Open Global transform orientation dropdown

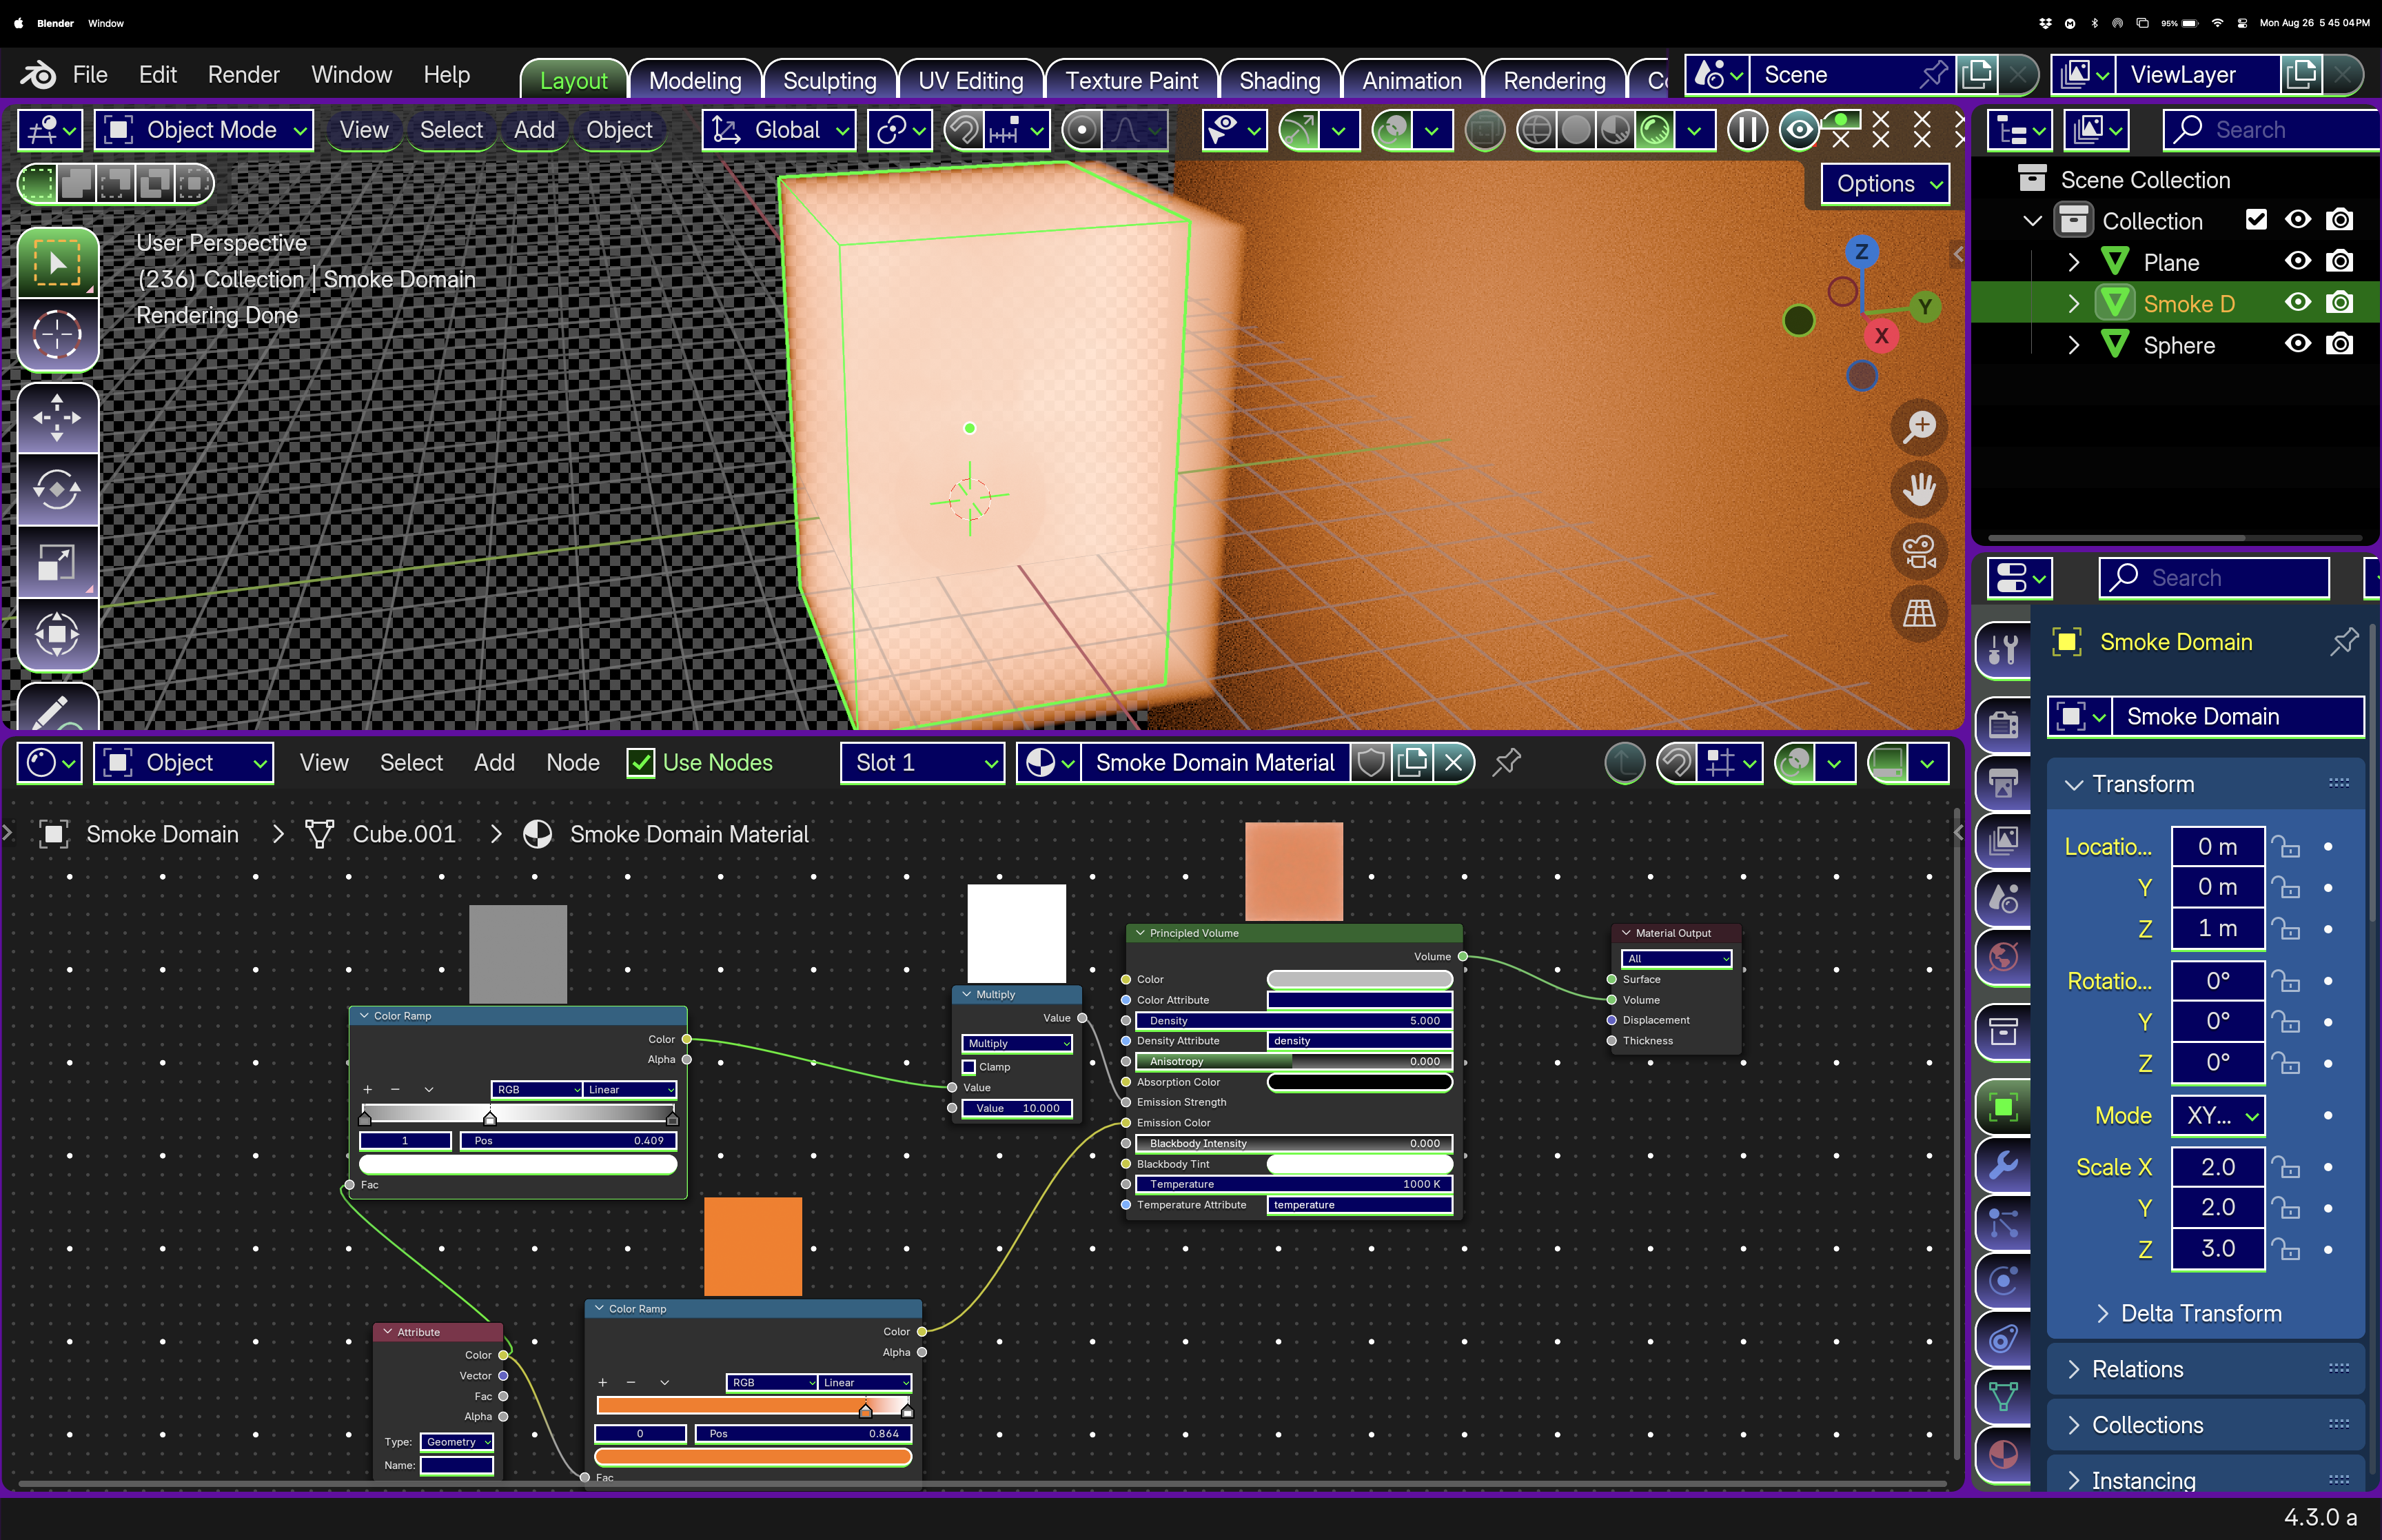779,130
